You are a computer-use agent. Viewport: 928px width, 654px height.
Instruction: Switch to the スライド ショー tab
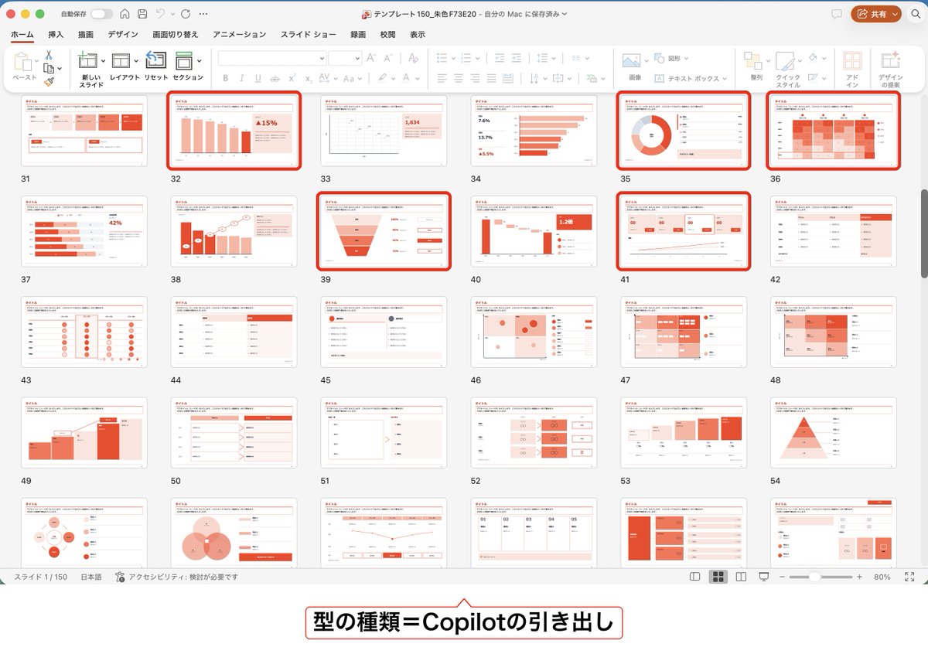pyautogui.click(x=308, y=35)
